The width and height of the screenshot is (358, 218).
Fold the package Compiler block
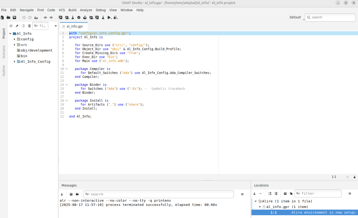(67, 69)
